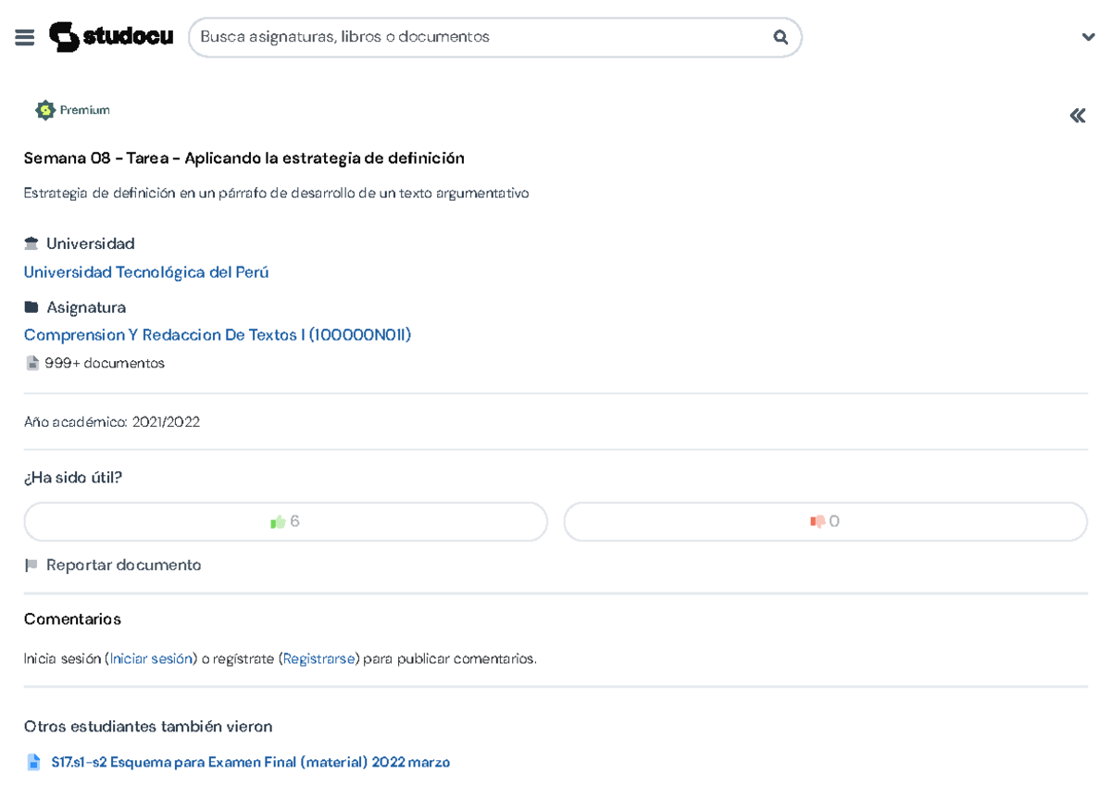Click the 999+ documentos page icon
This screenshot has width=1111, height=785.
pyautogui.click(x=32, y=363)
